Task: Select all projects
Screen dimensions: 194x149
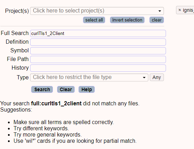Action: [94, 20]
